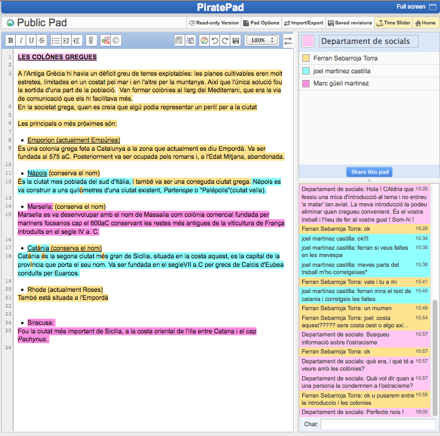Click the Marsella: bullet heading
The height and width of the screenshot is (436, 440).
40,206
